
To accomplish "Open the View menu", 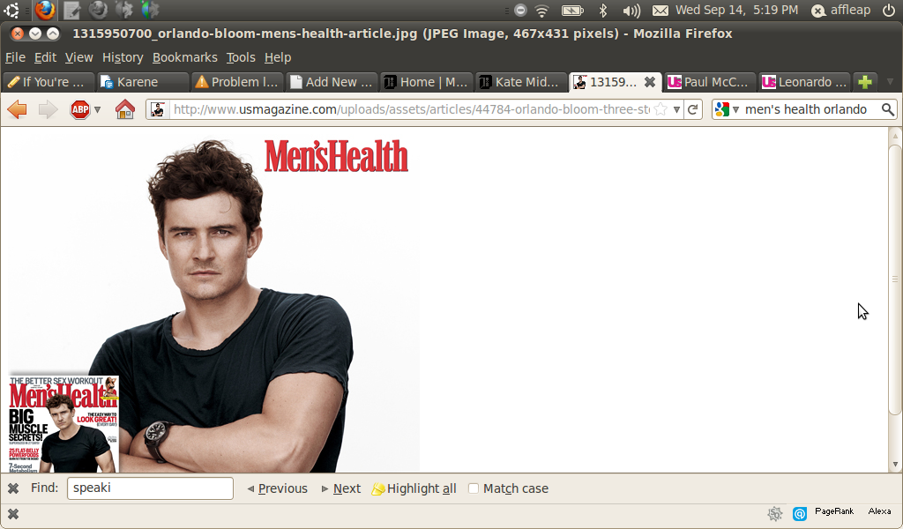I will pos(78,57).
